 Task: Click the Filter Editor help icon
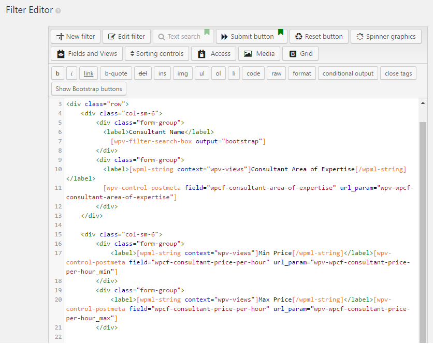click(x=58, y=11)
